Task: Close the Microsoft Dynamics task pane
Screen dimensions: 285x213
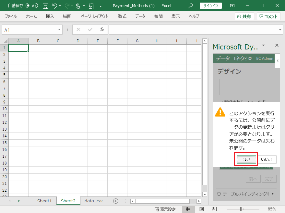Action: tap(277, 45)
